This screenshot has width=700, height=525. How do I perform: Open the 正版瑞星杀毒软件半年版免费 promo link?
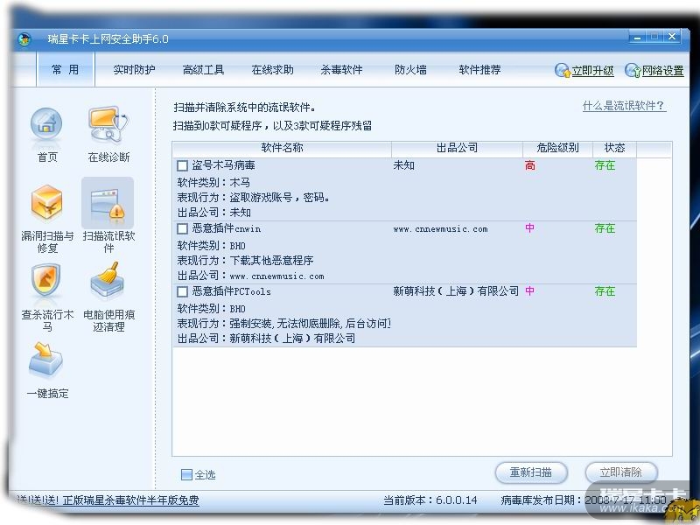[130, 500]
